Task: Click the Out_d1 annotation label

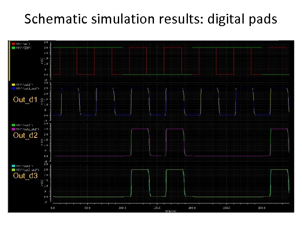Action: (x=25, y=100)
